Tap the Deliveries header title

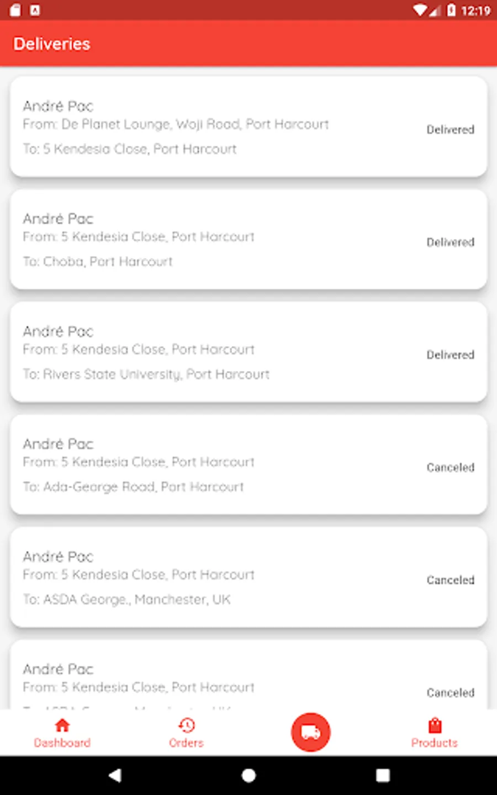coord(52,44)
